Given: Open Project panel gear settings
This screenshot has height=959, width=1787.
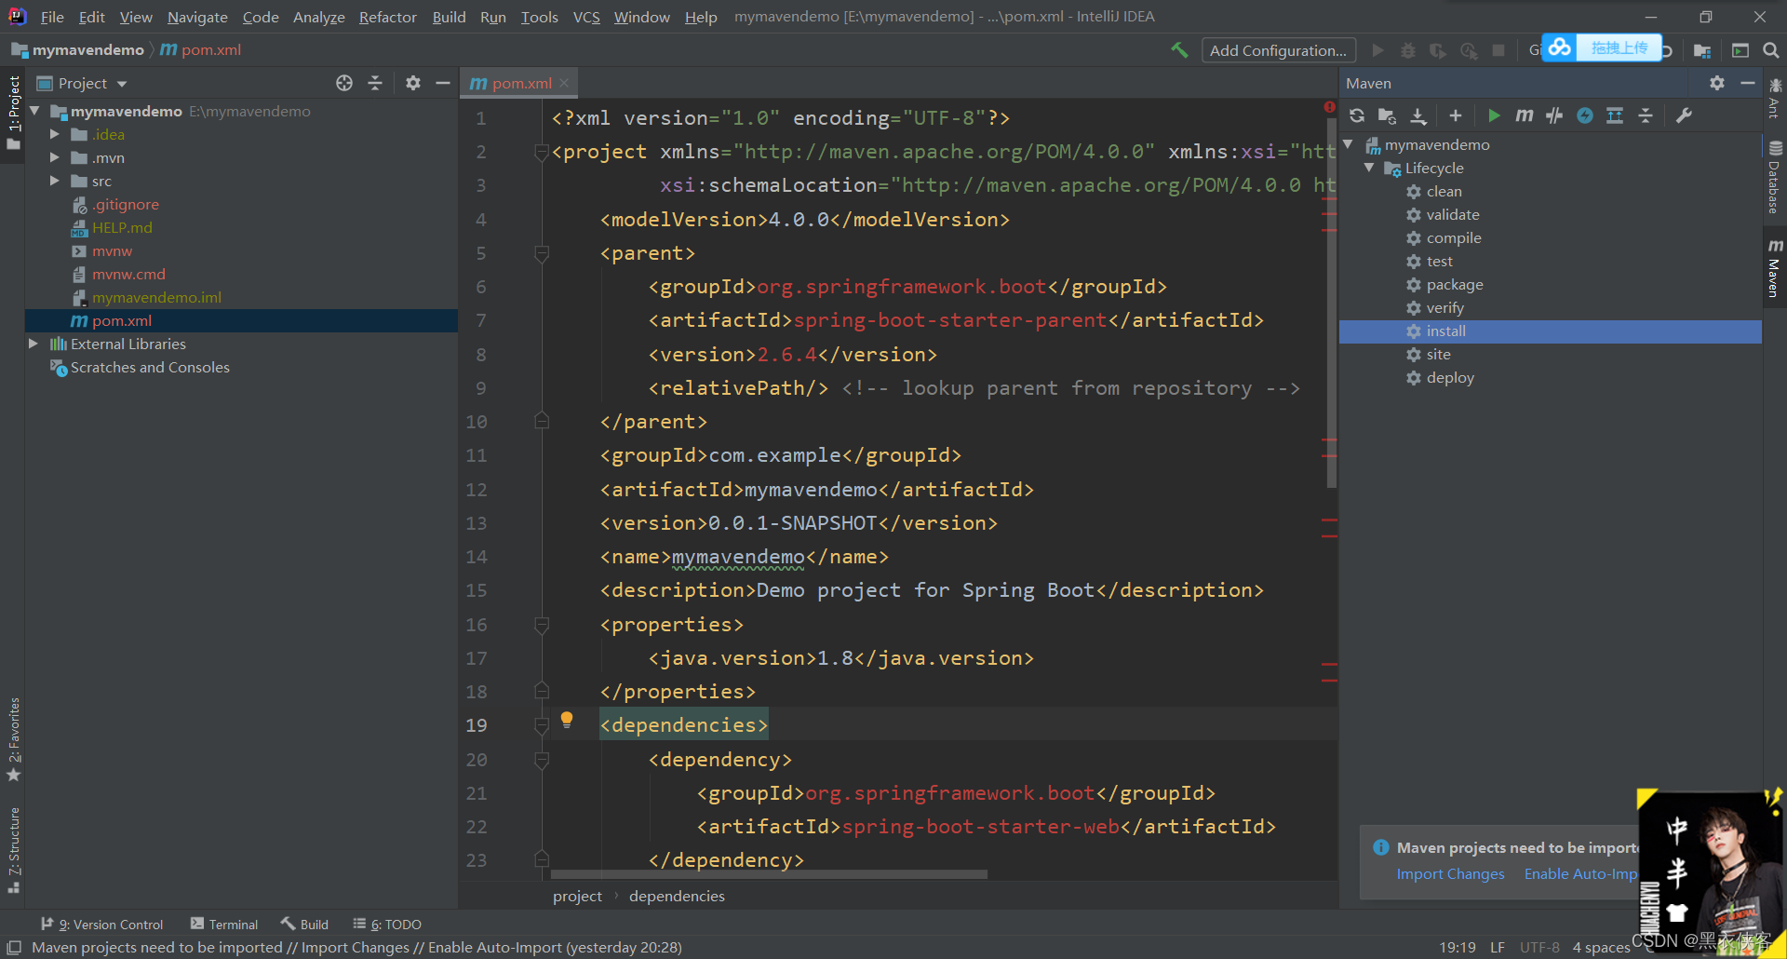Looking at the screenshot, I should pos(413,83).
